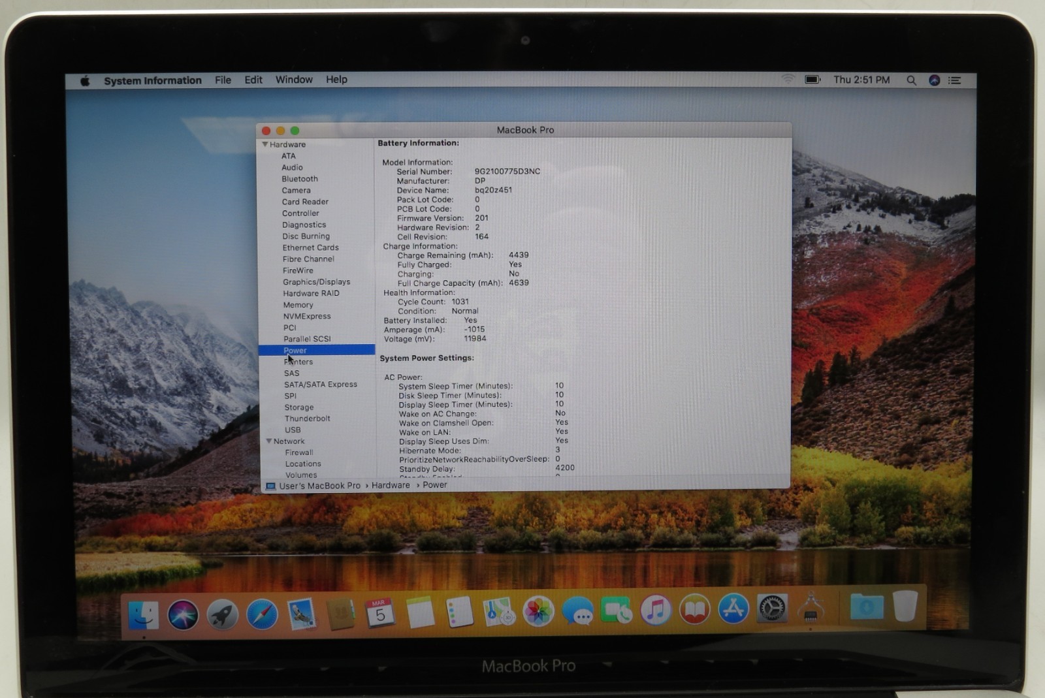Image resolution: width=1045 pixels, height=698 pixels.
Task: Collapse the Network section triangle
Action: click(x=269, y=441)
